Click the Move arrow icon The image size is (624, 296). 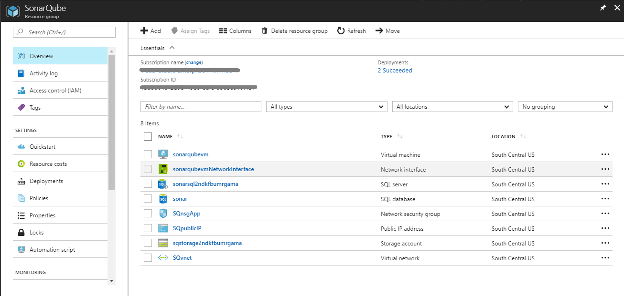(379, 31)
